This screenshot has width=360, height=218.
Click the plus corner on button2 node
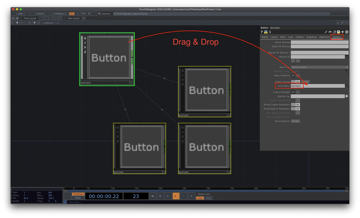coord(164,172)
